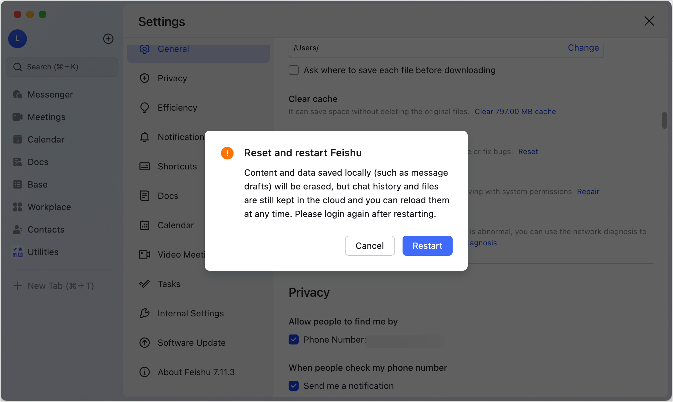Uncheck the Phone Number checkbox
This screenshot has height=402, width=673.
(294, 339)
